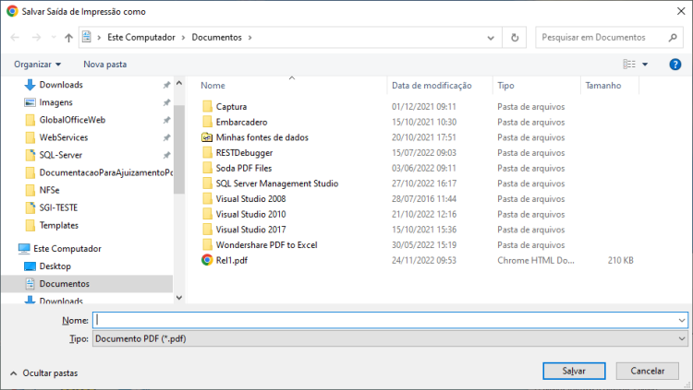Select DocumentacaoParaAjuizamento sidebar folder

tap(105, 172)
